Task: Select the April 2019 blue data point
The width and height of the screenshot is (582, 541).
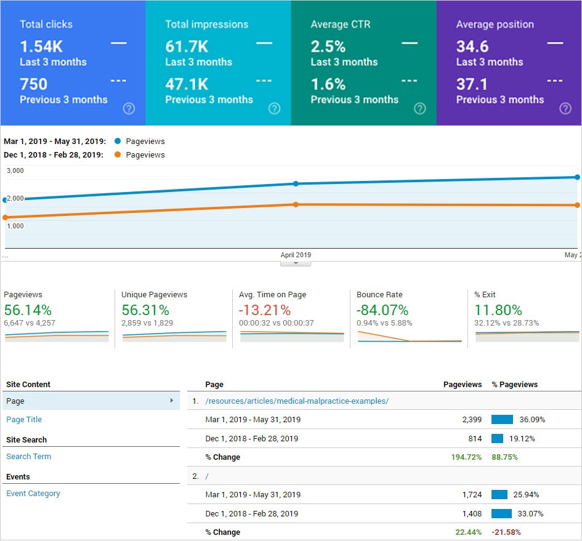Action: coord(296,183)
